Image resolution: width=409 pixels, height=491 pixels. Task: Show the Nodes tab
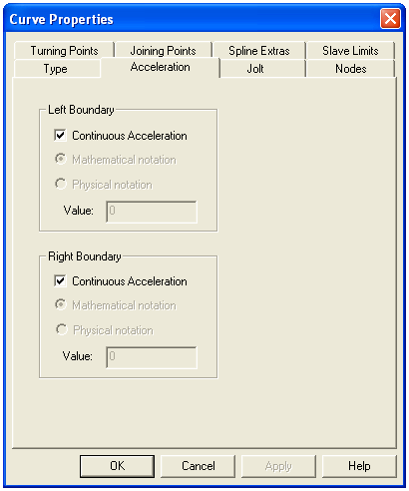coord(350,69)
